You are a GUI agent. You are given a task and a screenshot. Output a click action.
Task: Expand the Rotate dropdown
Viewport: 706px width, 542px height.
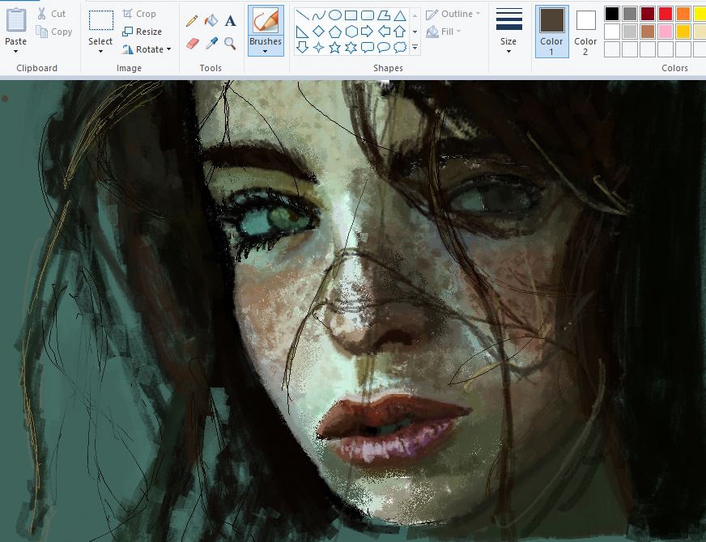(168, 49)
